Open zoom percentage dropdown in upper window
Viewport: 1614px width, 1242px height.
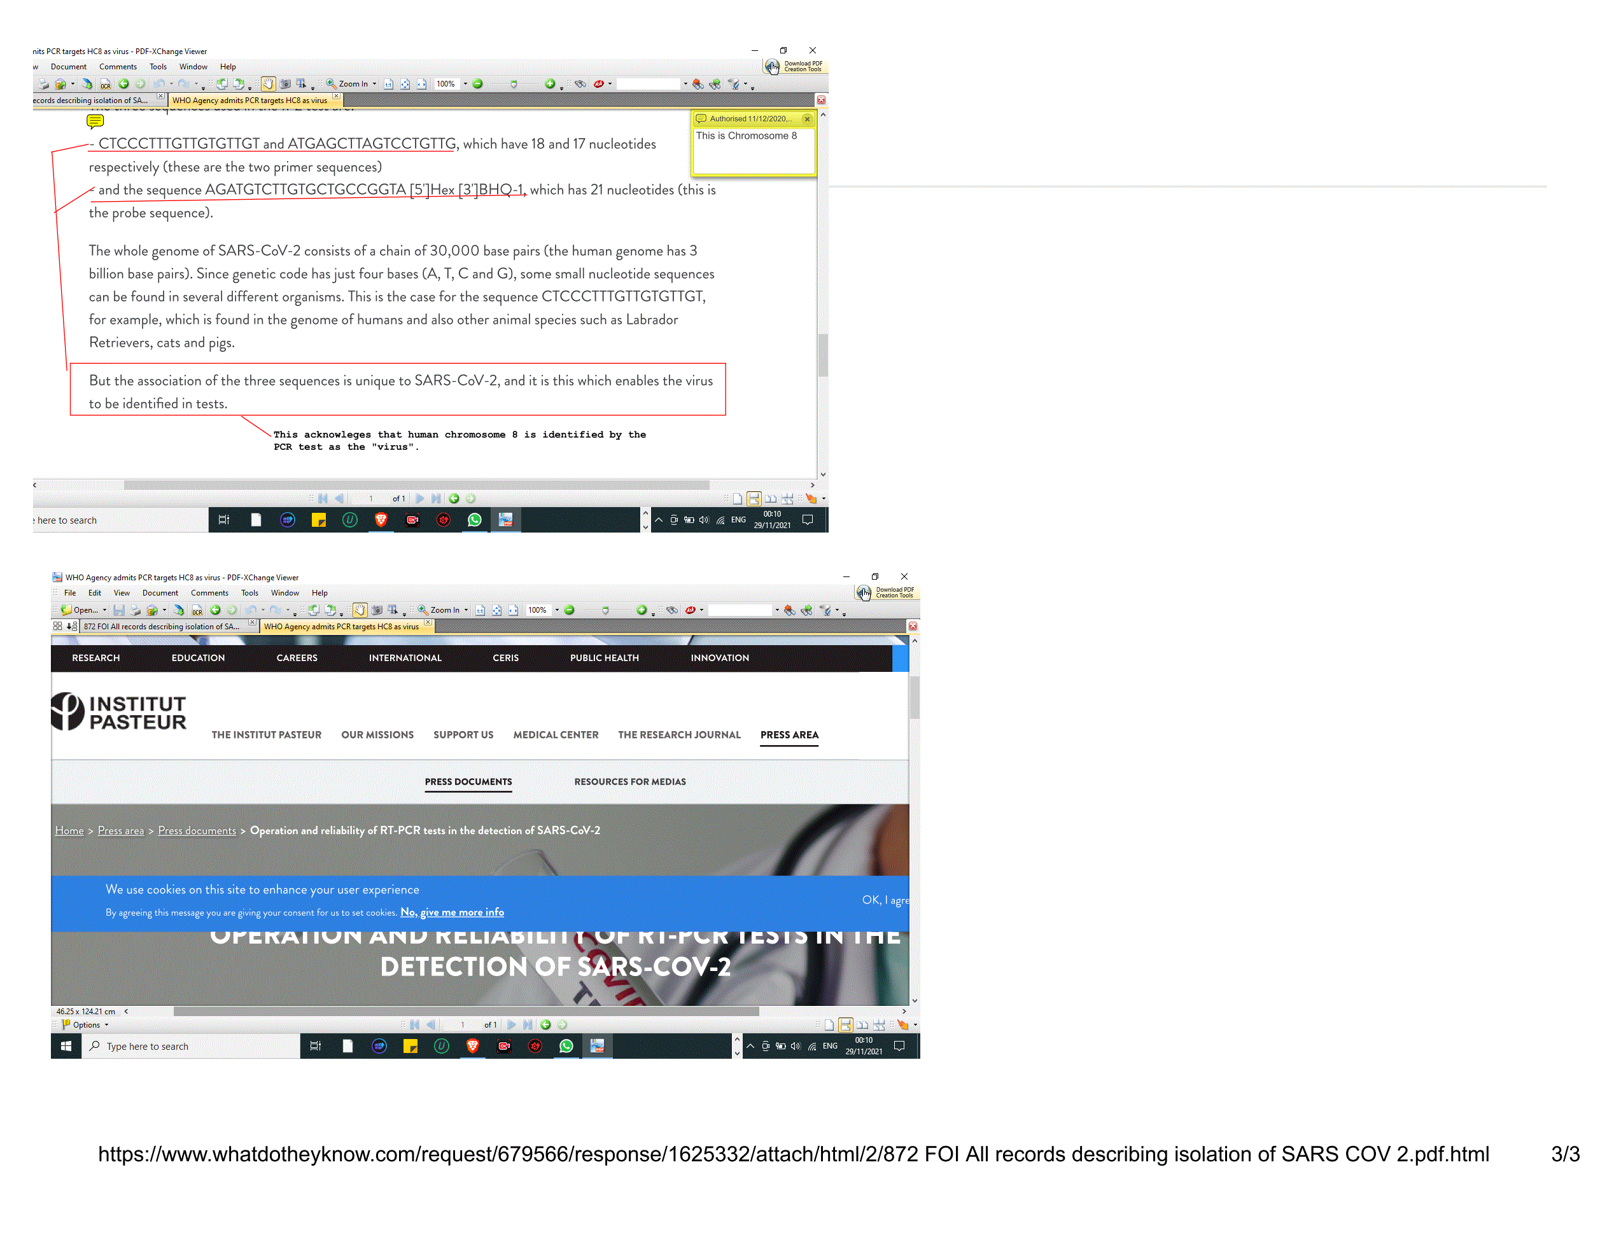point(466,84)
